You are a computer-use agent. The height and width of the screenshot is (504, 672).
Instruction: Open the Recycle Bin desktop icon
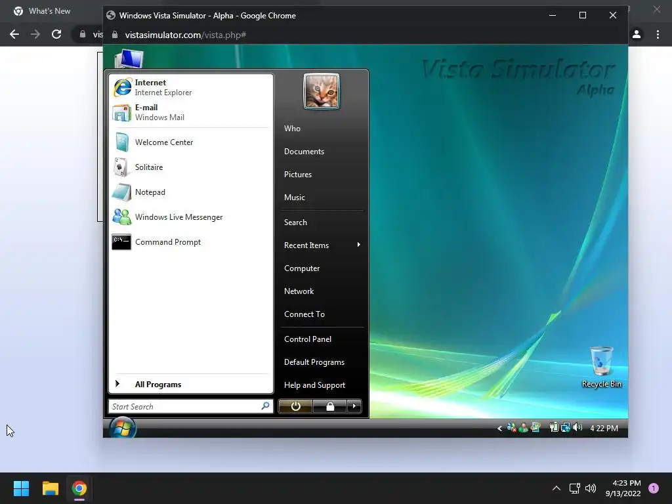click(602, 367)
